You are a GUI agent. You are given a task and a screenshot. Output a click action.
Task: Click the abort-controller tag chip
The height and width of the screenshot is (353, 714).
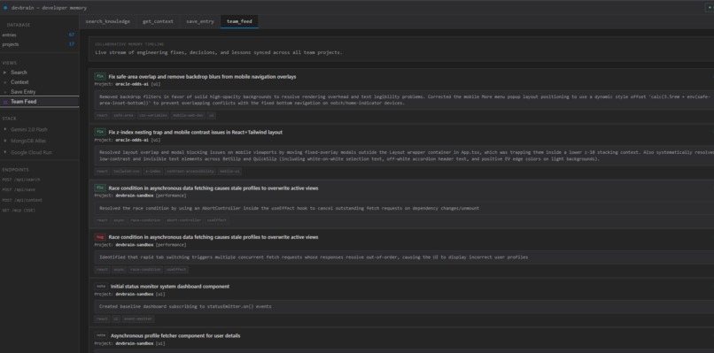click(x=183, y=220)
